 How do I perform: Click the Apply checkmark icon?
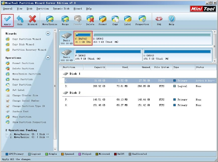(7, 19)
